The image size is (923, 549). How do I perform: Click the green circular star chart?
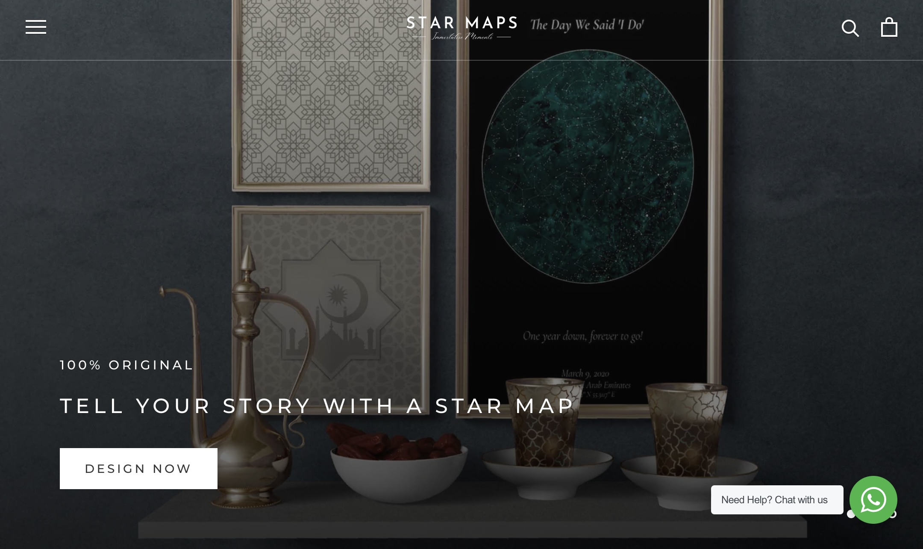point(588,166)
